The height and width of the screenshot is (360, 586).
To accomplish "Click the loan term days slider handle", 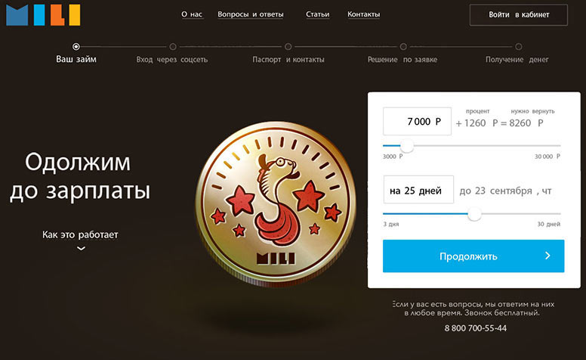I will click(475, 214).
